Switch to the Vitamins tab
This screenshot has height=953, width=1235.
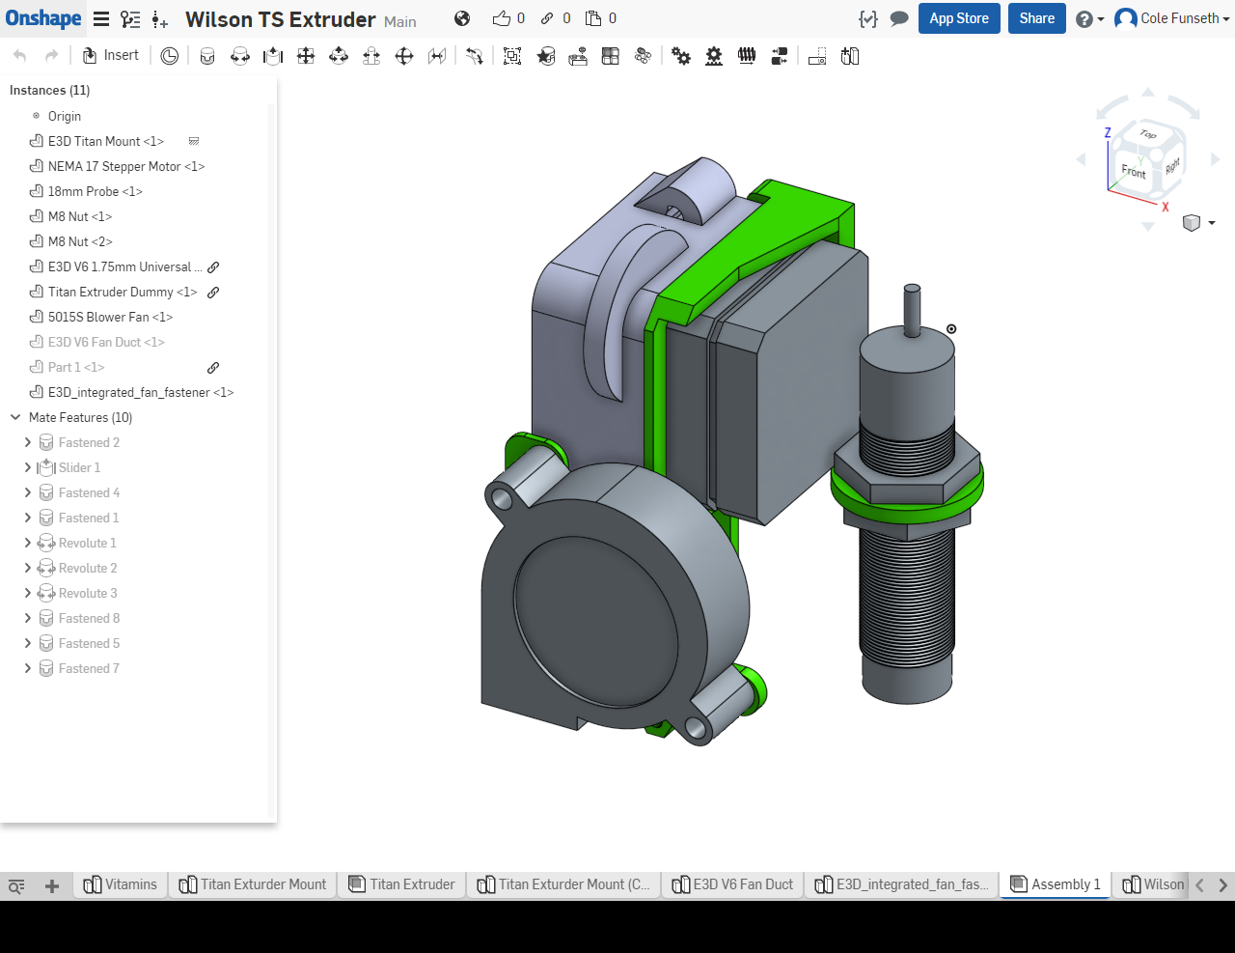[121, 884]
